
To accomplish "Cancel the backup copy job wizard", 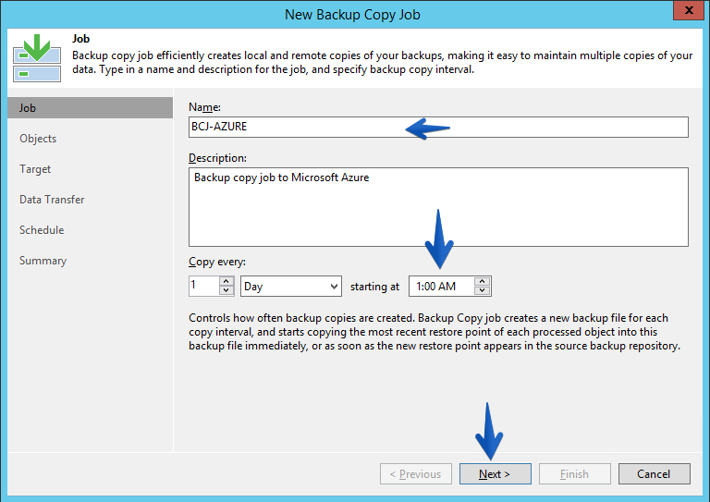I will click(655, 474).
